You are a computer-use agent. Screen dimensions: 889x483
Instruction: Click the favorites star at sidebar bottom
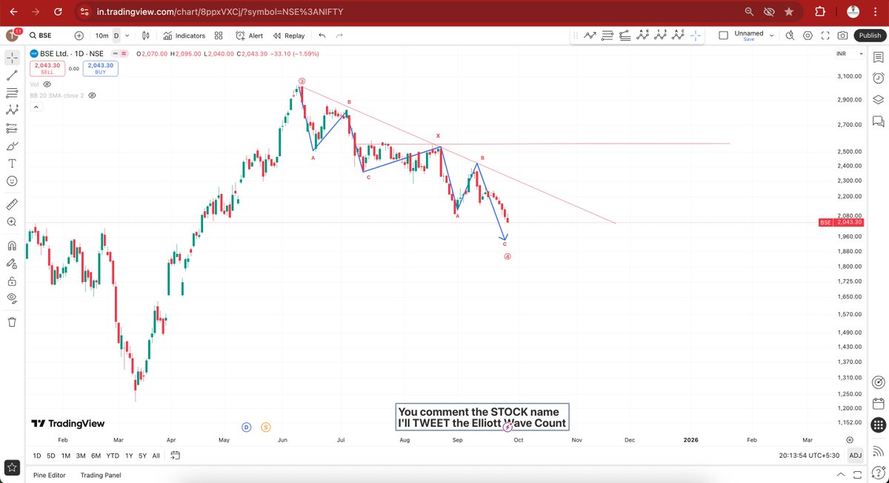click(12, 467)
